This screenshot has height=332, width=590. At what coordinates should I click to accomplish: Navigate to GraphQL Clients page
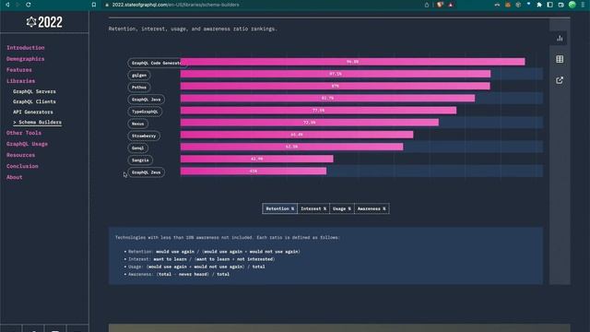(x=34, y=101)
